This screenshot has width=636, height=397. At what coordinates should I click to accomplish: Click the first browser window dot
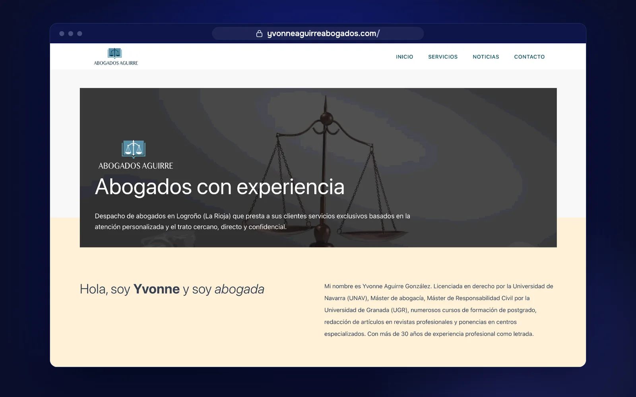pos(62,34)
